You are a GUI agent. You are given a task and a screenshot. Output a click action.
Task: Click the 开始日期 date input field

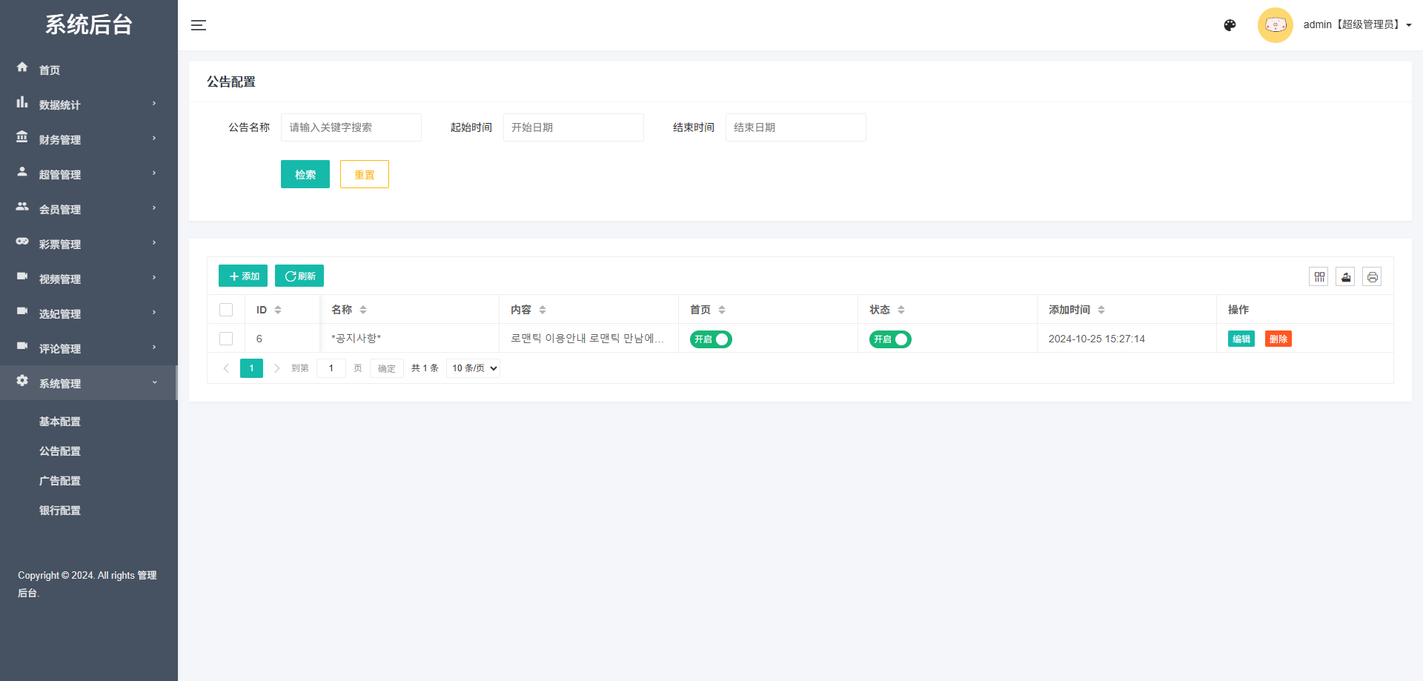pos(573,127)
